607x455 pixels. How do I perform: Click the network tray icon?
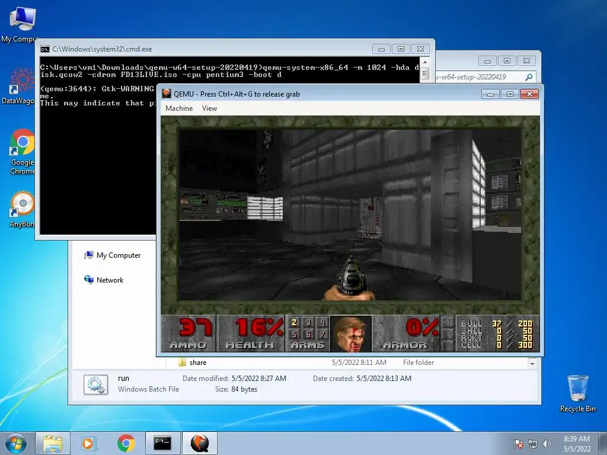tap(533, 444)
